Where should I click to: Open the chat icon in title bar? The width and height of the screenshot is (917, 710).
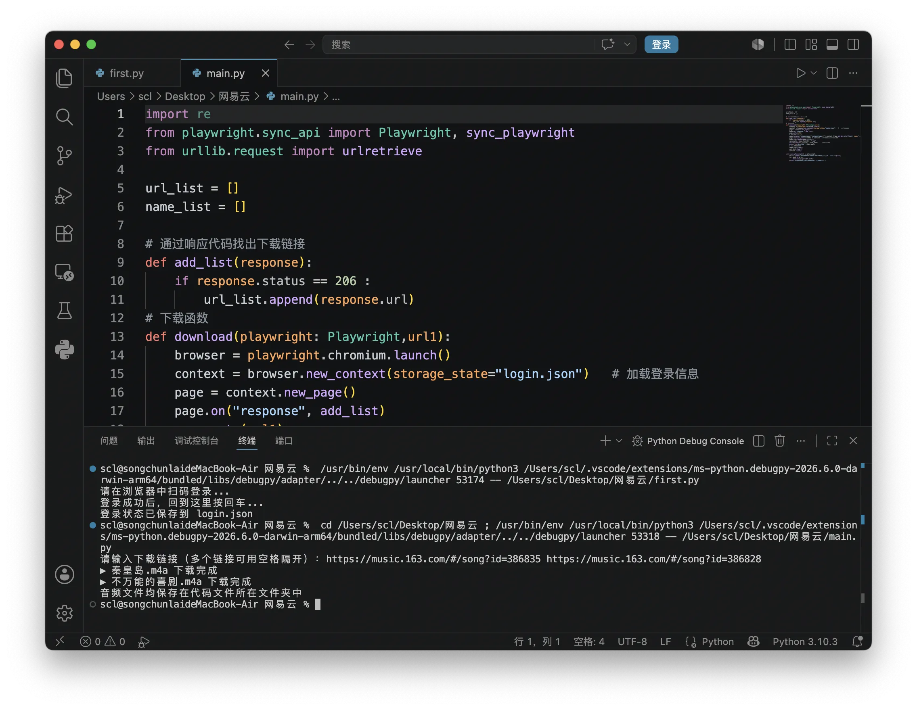(x=608, y=44)
